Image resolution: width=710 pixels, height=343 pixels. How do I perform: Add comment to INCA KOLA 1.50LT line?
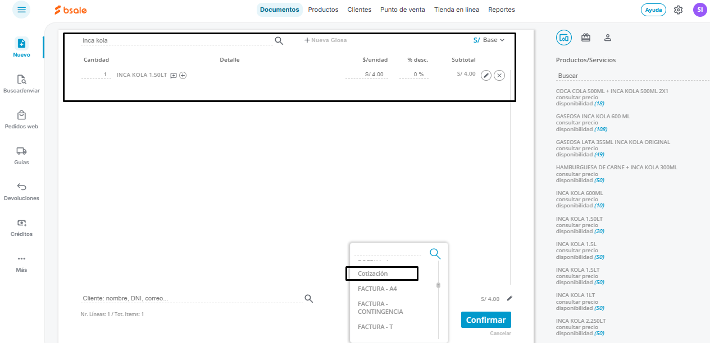click(x=174, y=75)
